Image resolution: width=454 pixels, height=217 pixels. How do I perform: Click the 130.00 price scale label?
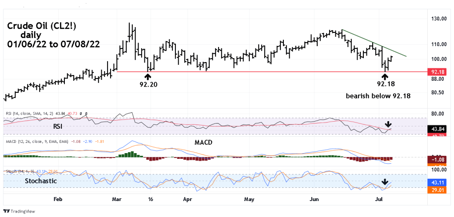coord(438,19)
